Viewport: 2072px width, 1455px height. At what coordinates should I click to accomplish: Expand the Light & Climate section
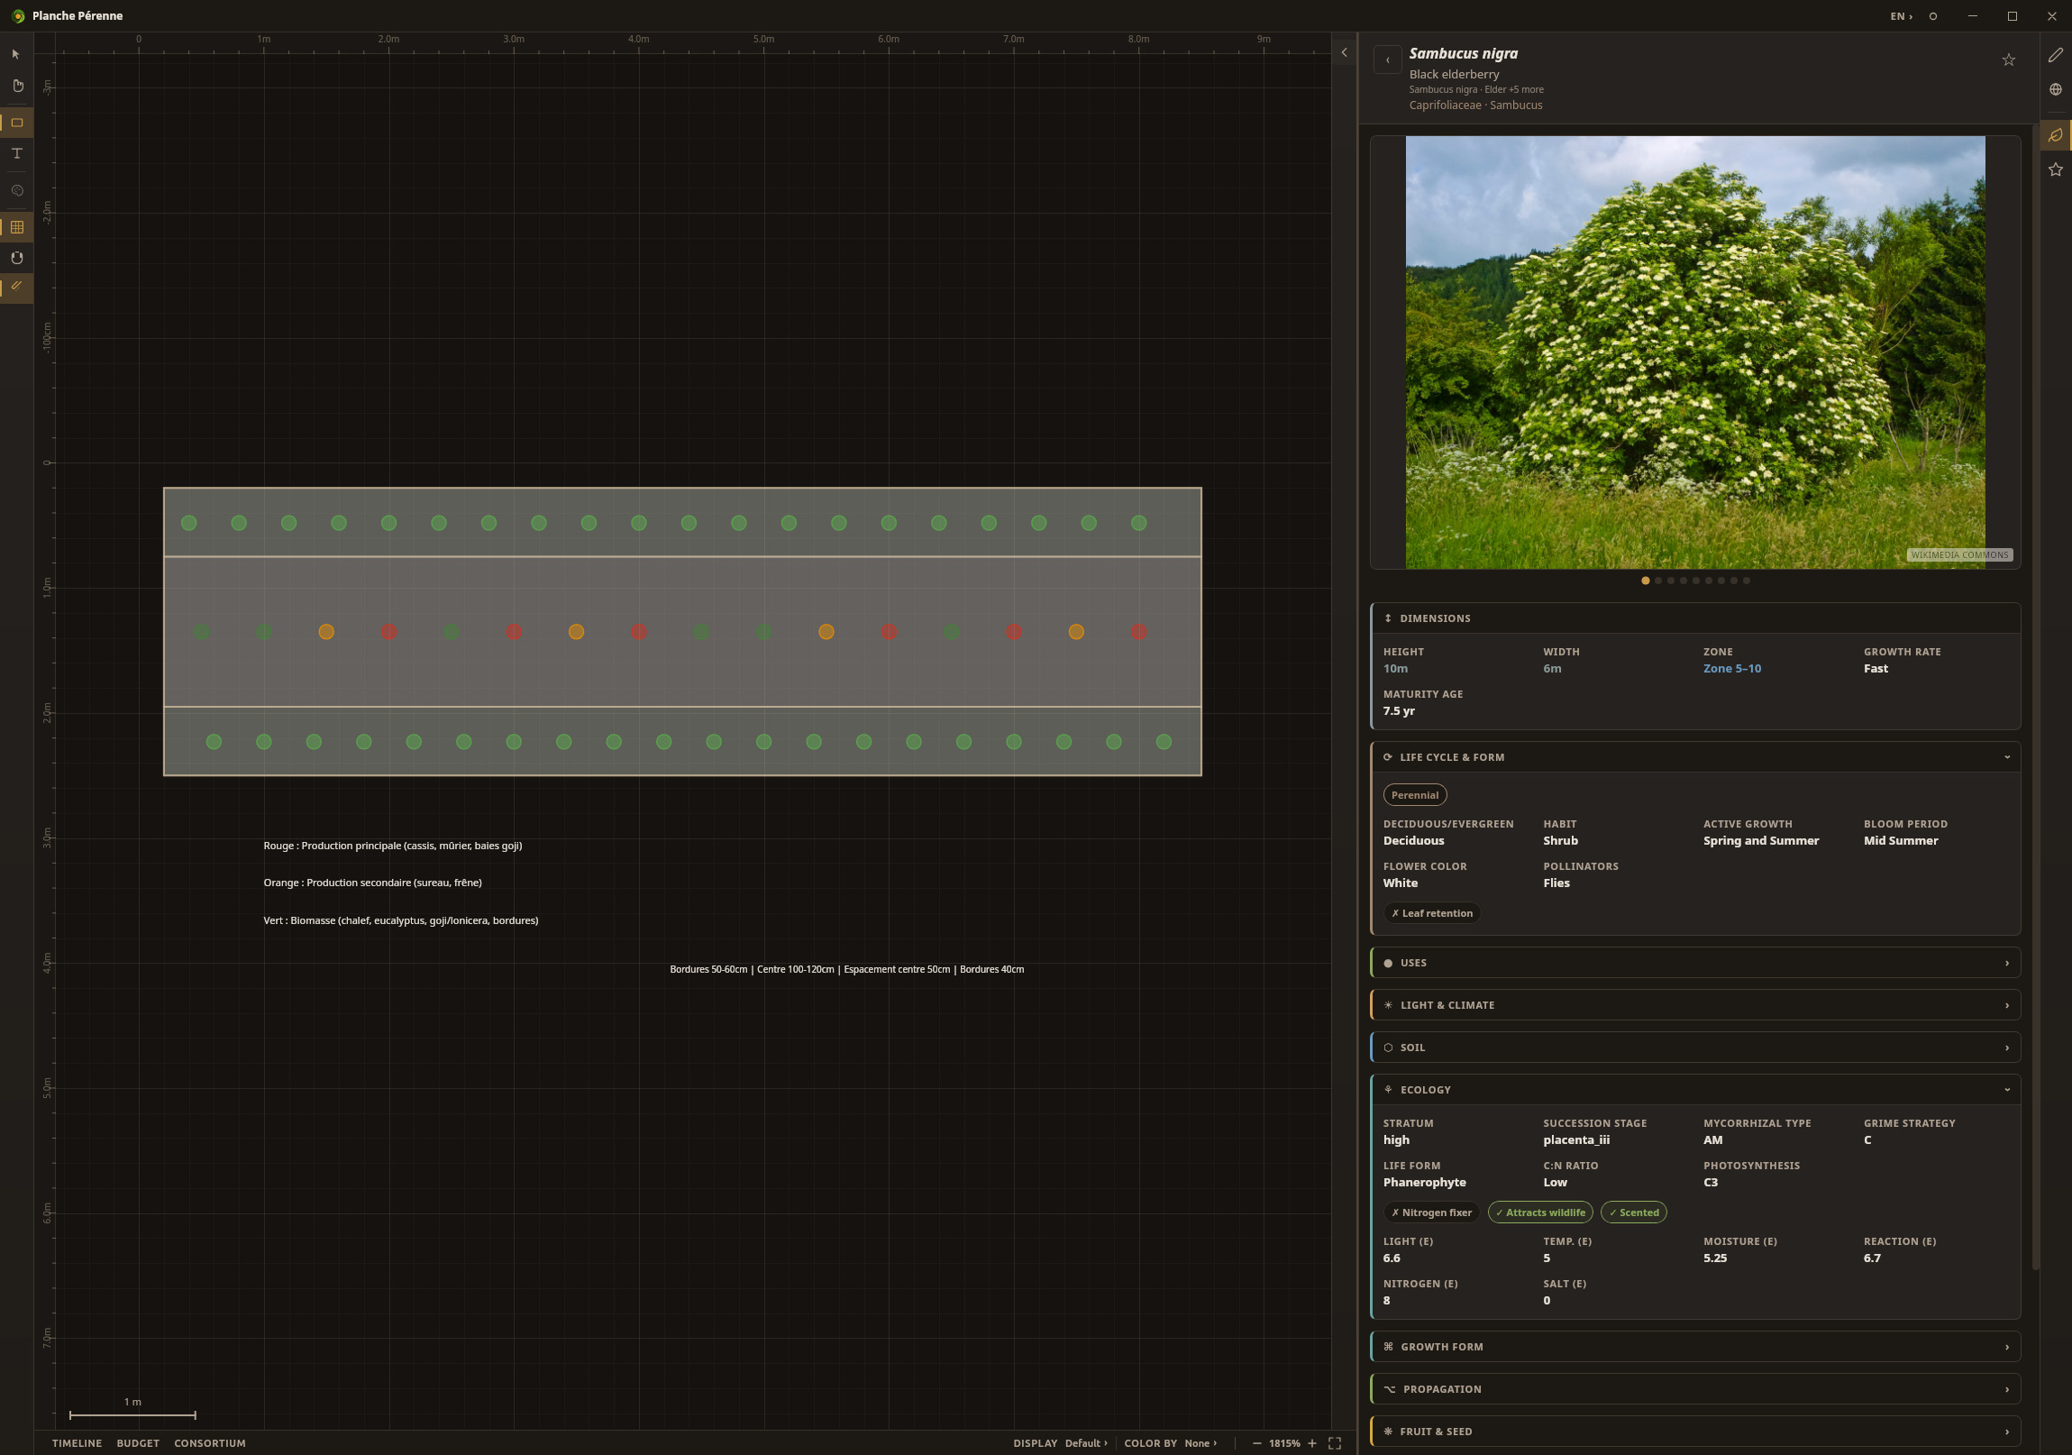[x=1694, y=1005]
